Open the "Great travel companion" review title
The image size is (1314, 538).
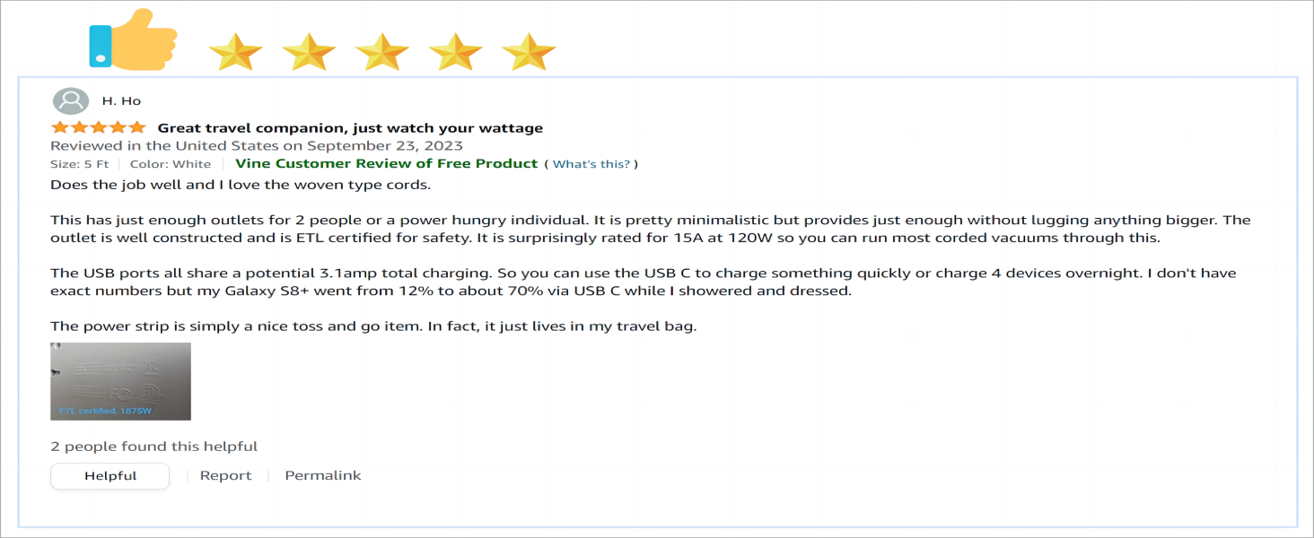[x=350, y=128]
